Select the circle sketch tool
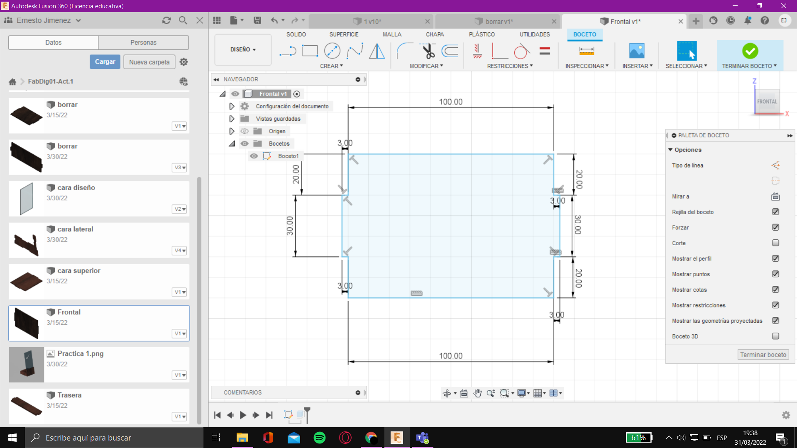Image resolution: width=797 pixels, height=448 pixels. tap(332, 51)
